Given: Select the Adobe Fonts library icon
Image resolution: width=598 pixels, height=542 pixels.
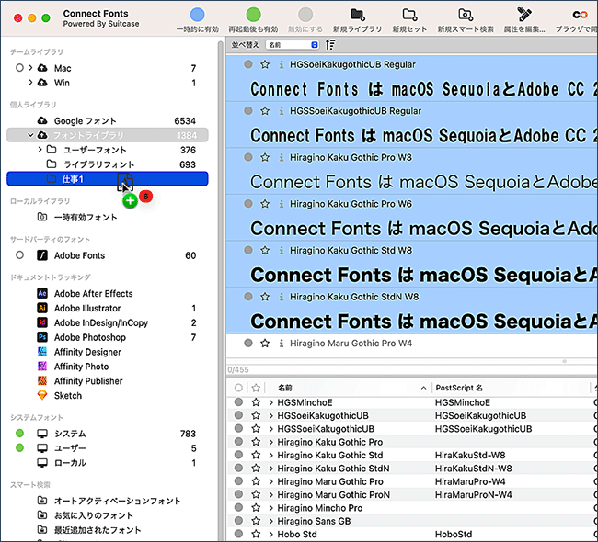Looking at the screenshot, I should click(42, 255).
